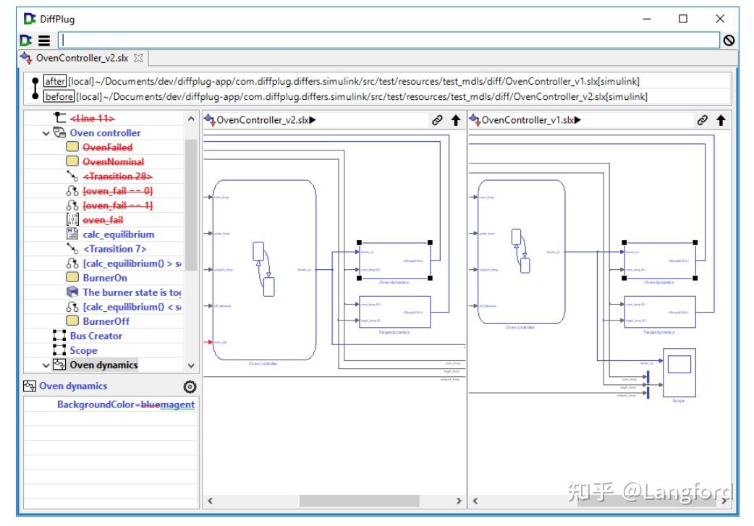This screenshot has height=526, width=754.
Task: Click the Oven dynamics subsystem icon in tree
Action: (59, 365)
